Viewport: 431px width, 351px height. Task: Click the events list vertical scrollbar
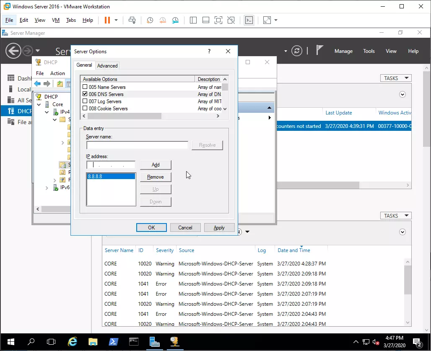pos(408,280)
